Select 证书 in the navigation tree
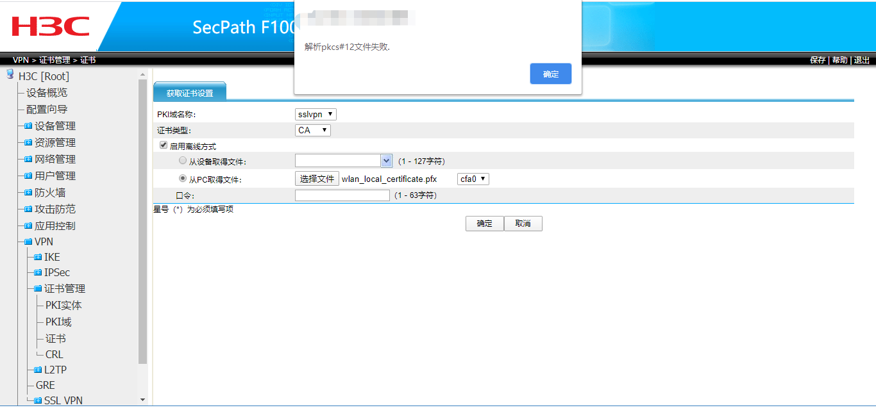 tap(56, 339)
